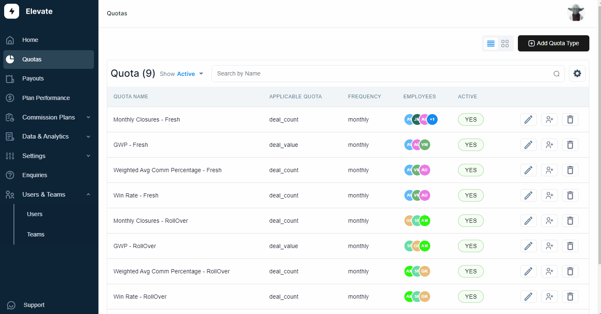The image size is (601, 314).
Task: Delete the GWP - RollOver quota
Action: [x=570, y=246]
